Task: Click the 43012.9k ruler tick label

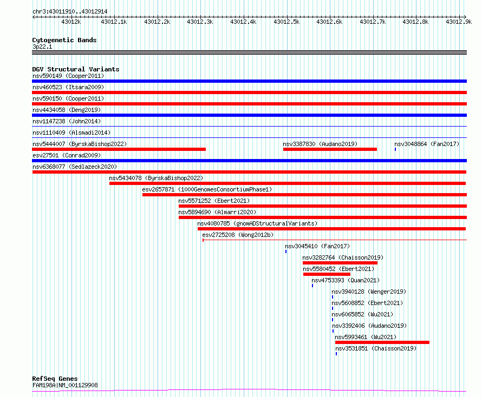Action: point(459,22)
